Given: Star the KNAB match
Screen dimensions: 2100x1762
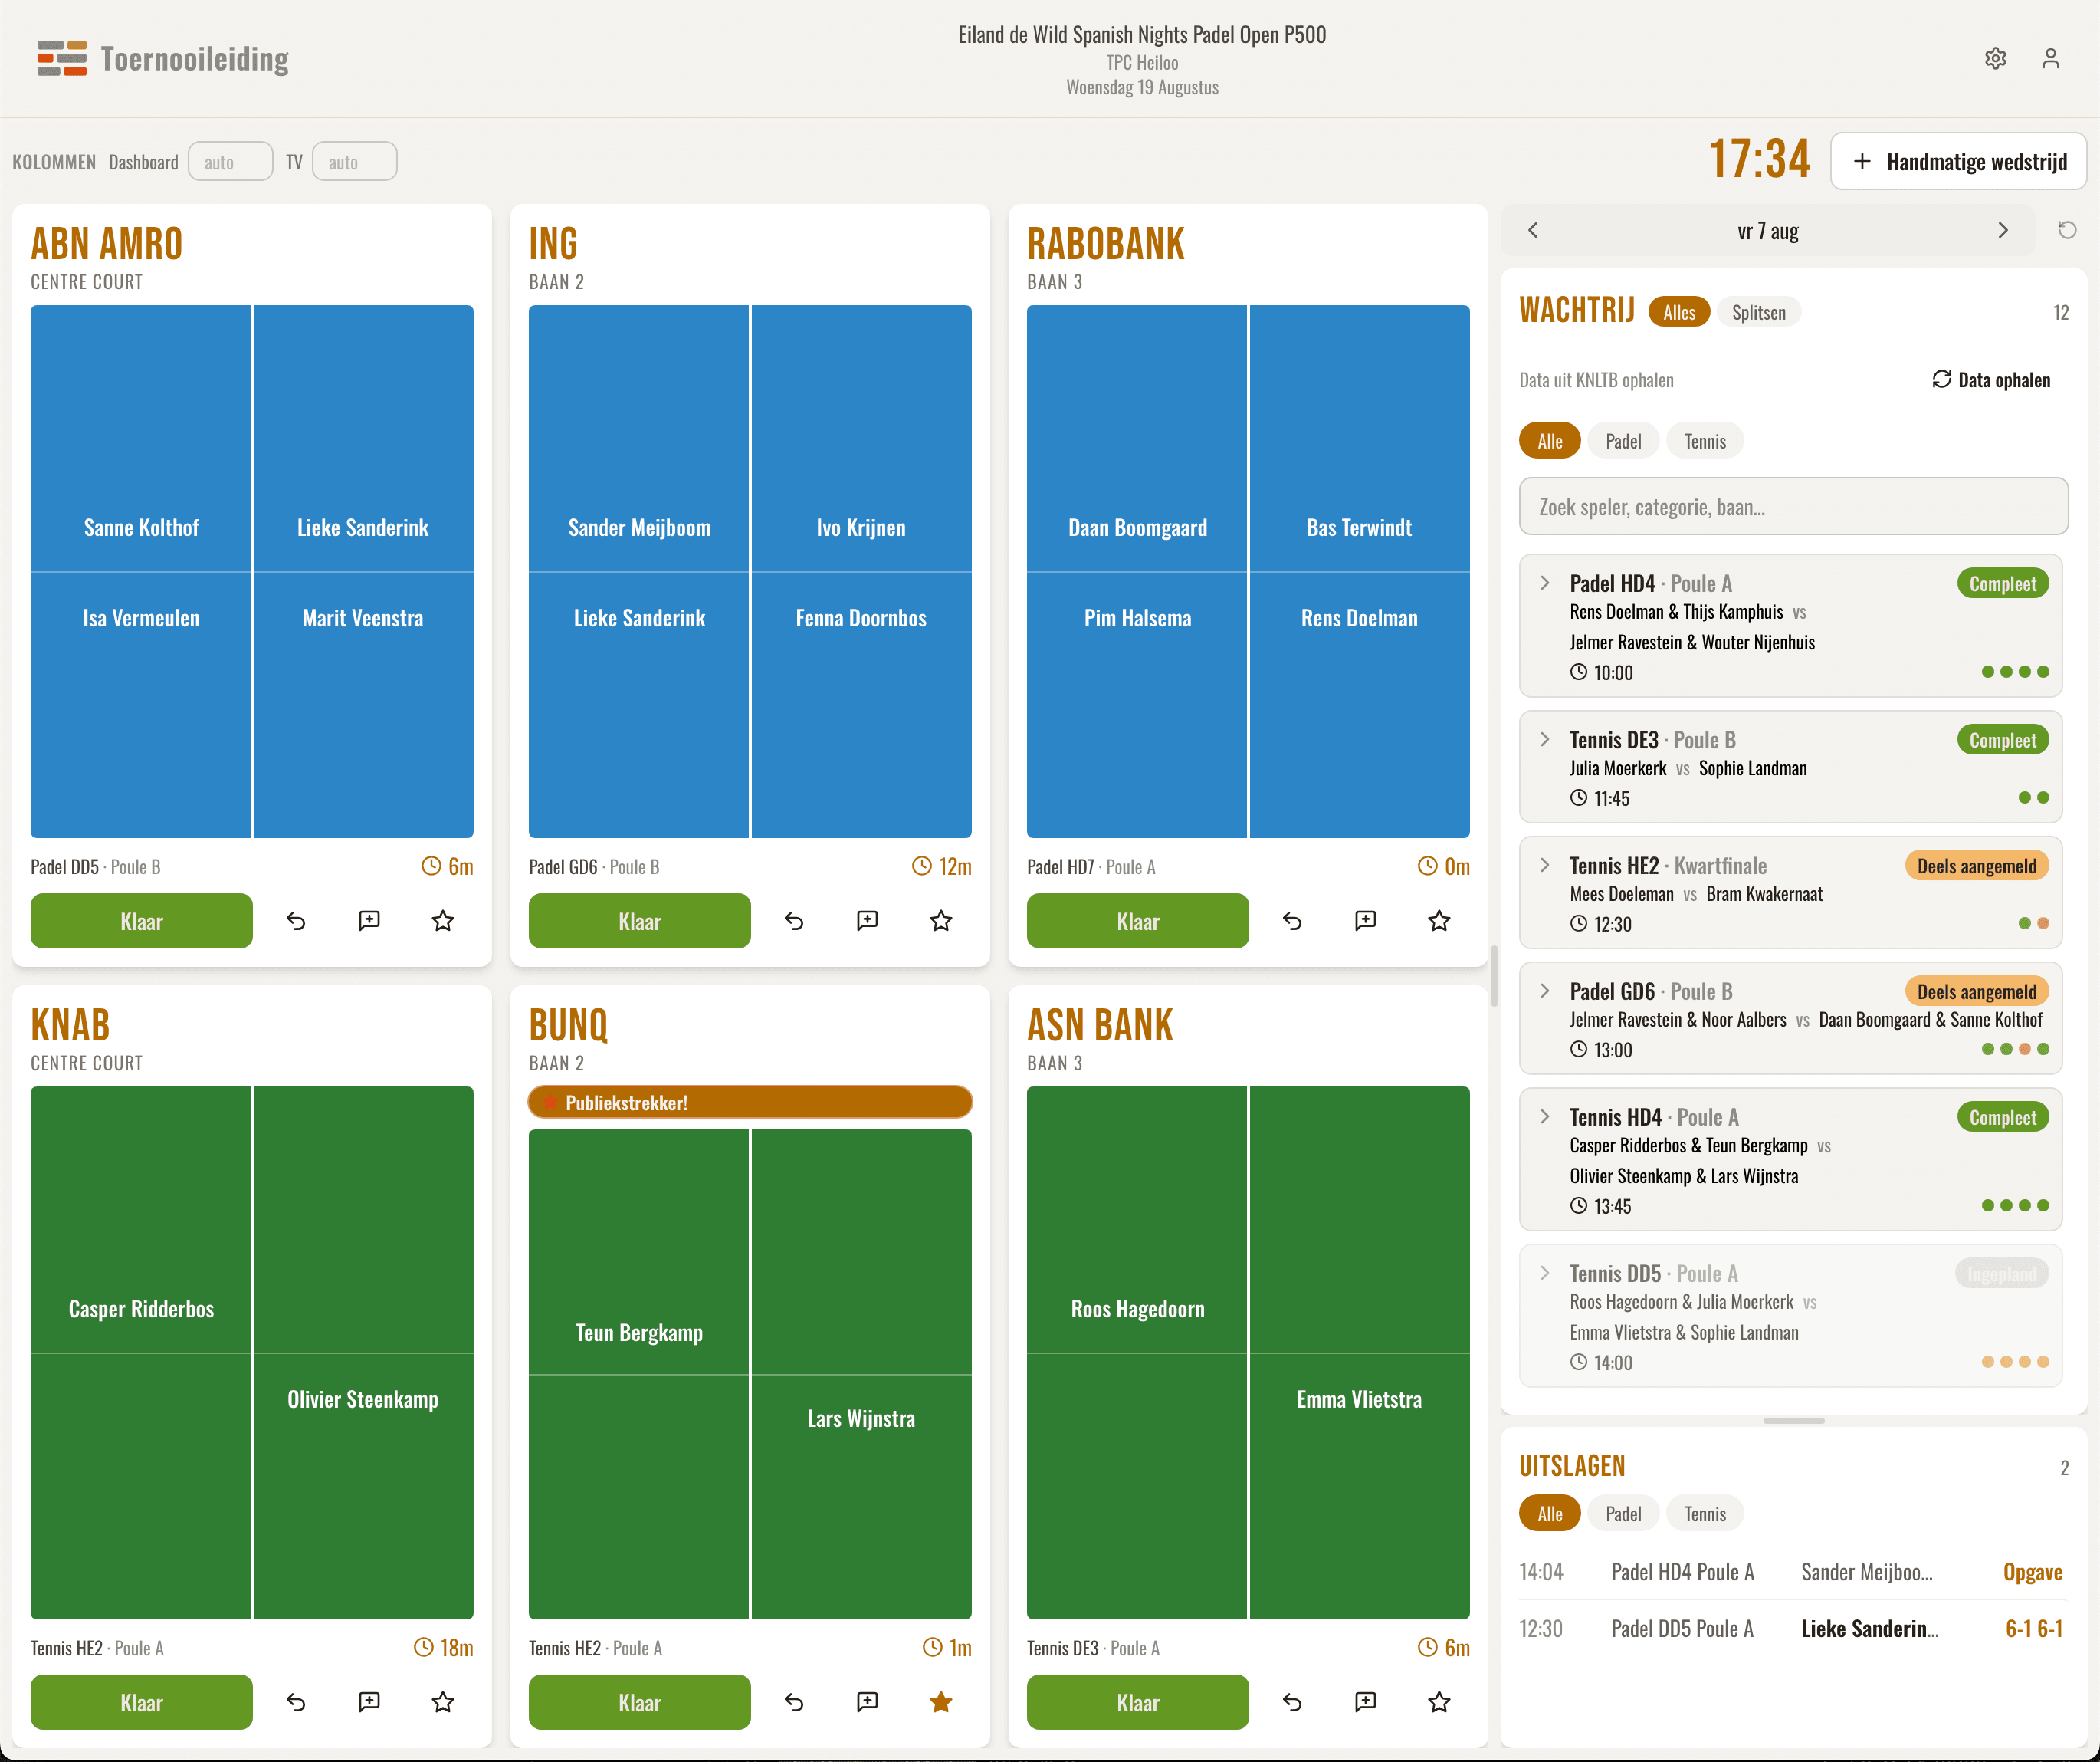Looking at the screenshot, I should tap(443, 1702).
